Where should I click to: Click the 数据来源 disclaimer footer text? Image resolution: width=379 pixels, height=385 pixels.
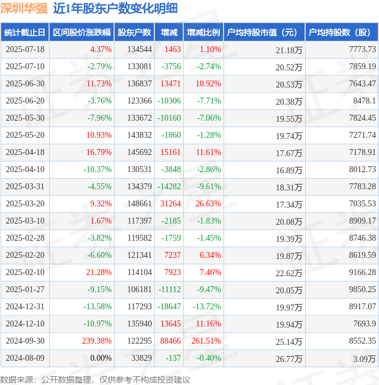point(95,380)
